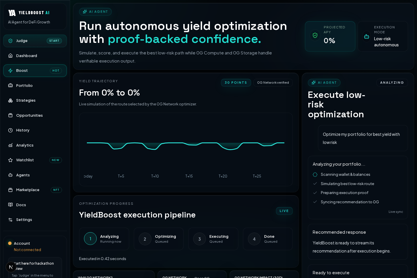Click the Watchlist star icon

pos(10,160)
